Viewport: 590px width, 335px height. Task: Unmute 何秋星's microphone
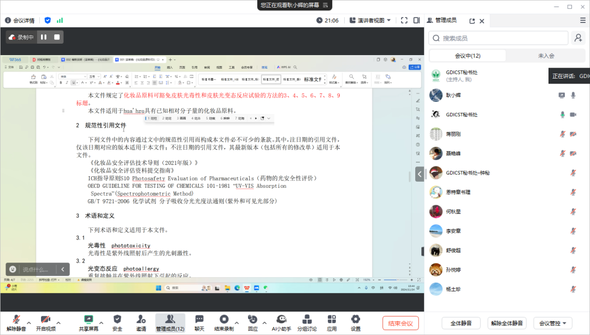pyautogui.click(x=573, y=212)
